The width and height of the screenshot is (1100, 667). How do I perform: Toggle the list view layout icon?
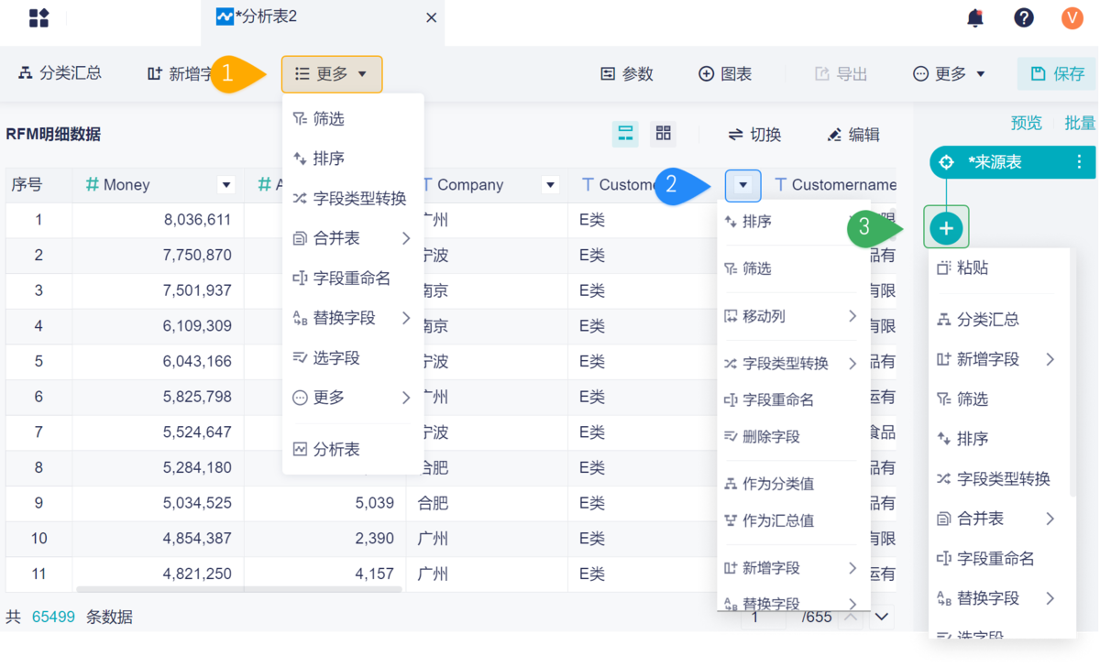(x=625, y=134)
